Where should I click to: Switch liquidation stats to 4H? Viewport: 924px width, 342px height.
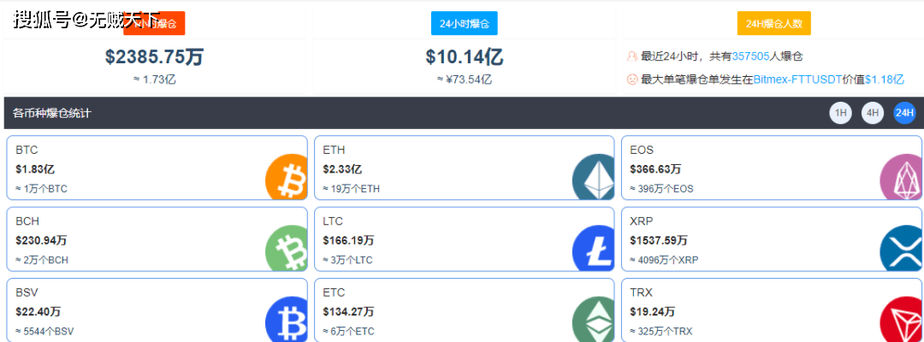coord(872,113)
